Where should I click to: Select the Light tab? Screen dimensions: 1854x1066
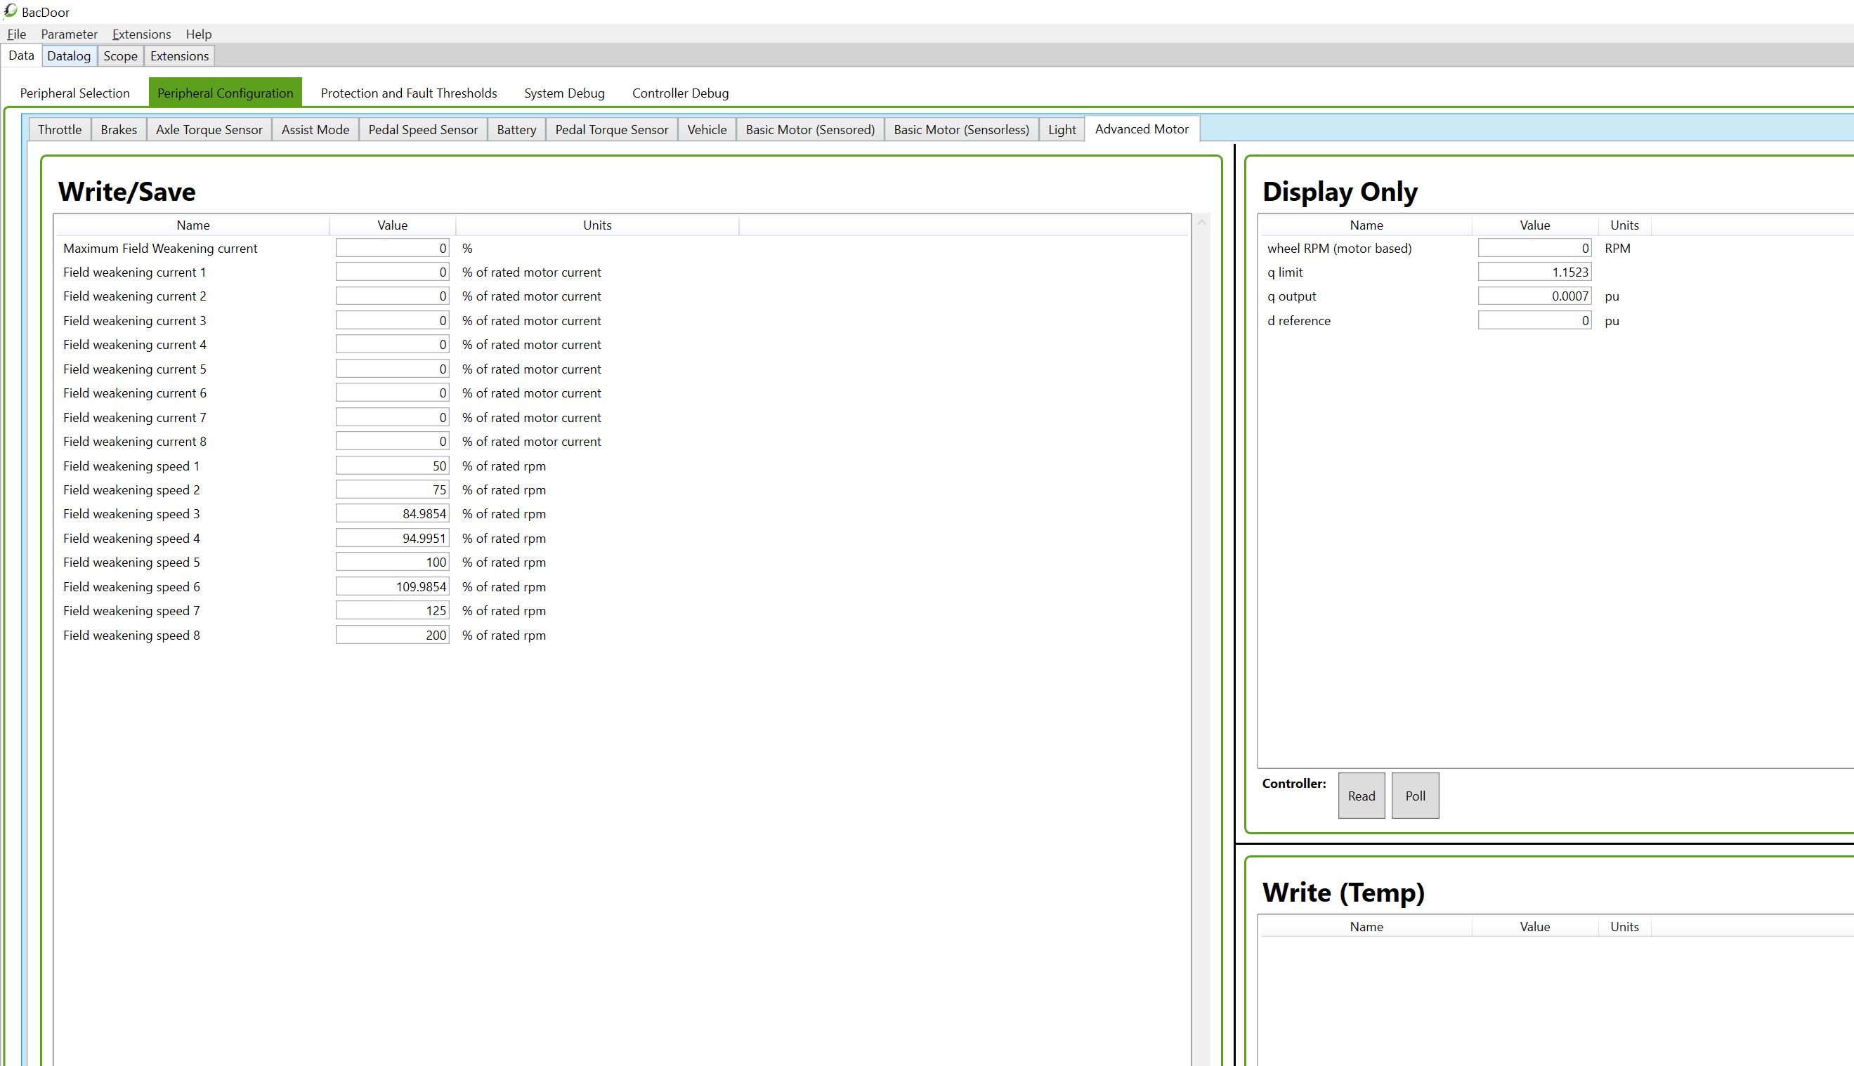click(1062, 130)
